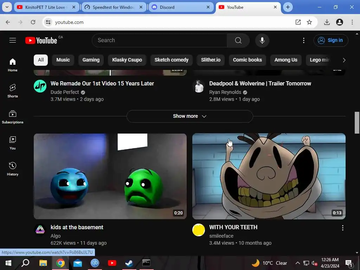Start voice search with microphone icon

coord(262,40)
